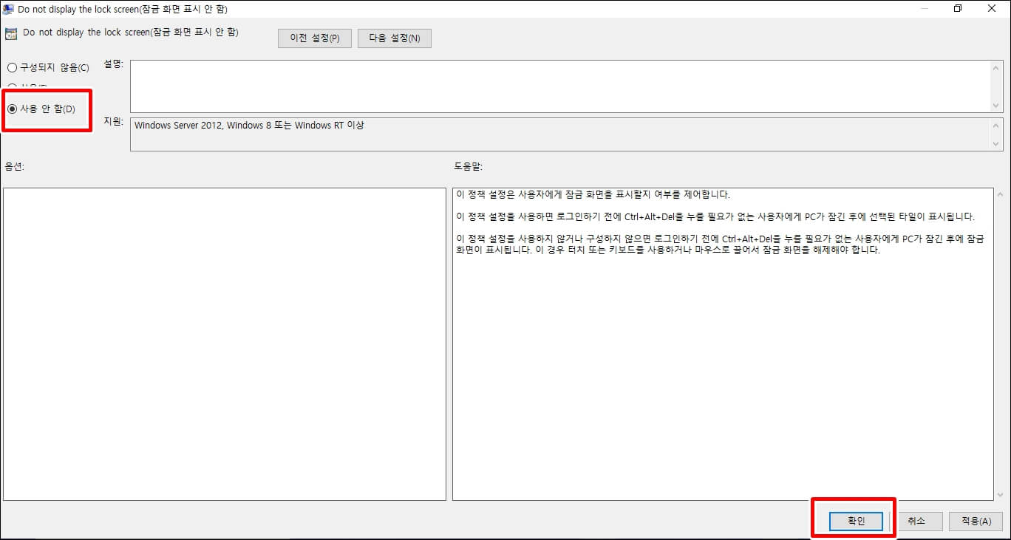The height and width of the screenshot is (540, 1011).
Task: Click the up arrow in 도움말 pane scrollbar
Action: [x=1001, y=195]
